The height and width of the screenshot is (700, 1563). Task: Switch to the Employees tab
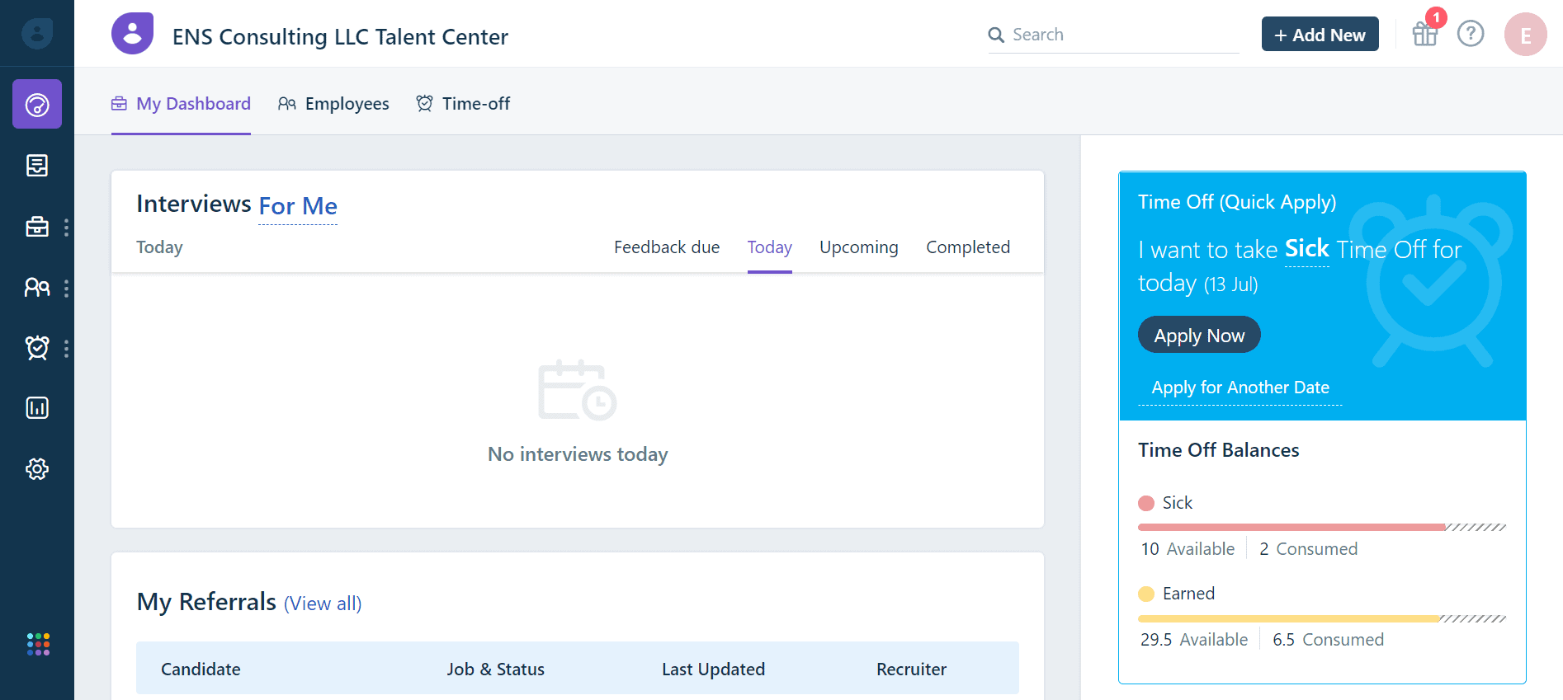point(333,104)
